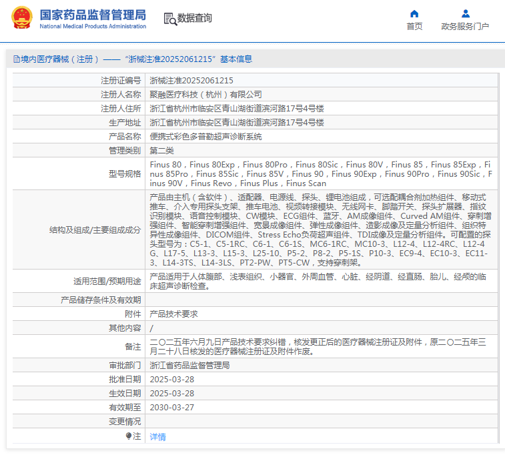Click the 浙江省药品监督管理局 approval department value
505x457 pixels.
(189, 365)
